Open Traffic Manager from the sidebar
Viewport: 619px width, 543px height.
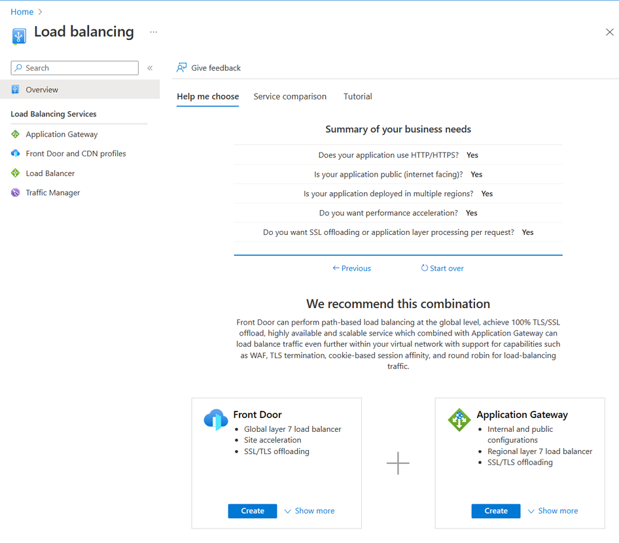[x=53, y=192]
